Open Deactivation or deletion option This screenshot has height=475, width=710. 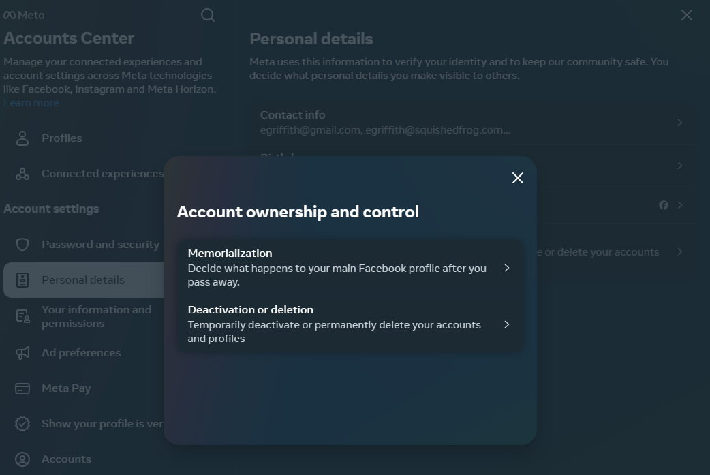[350, 324]
